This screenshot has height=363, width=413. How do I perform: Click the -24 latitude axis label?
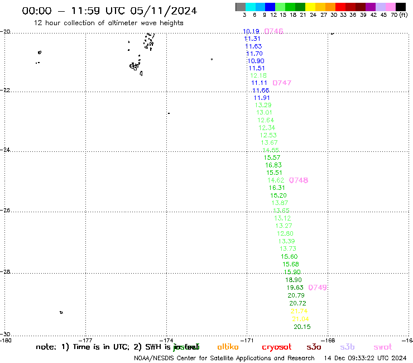(5, 150)
